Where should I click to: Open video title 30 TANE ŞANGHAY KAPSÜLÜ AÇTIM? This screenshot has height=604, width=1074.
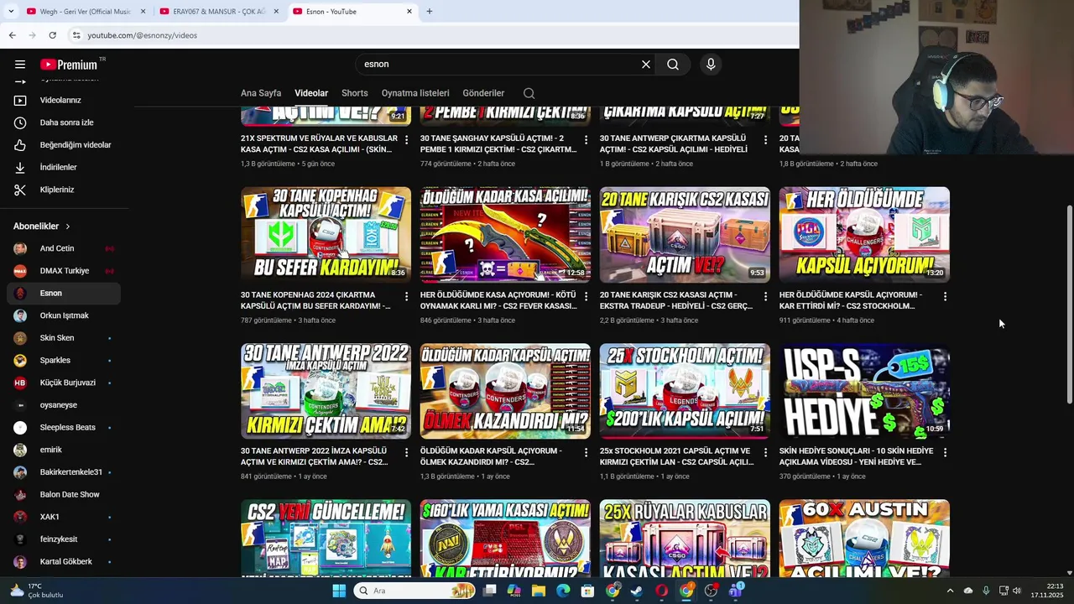[x=498, y=143]
